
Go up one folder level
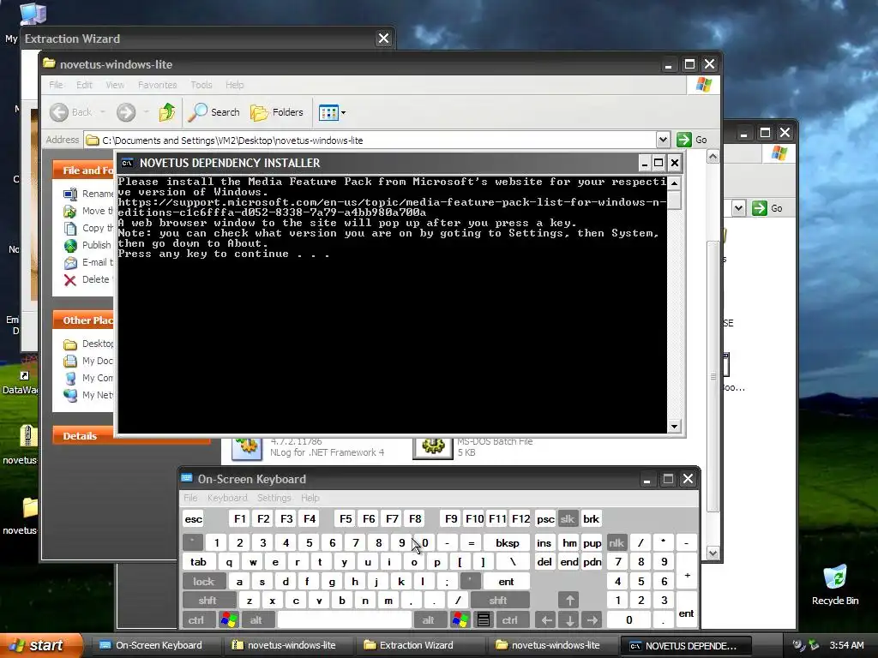166,112
